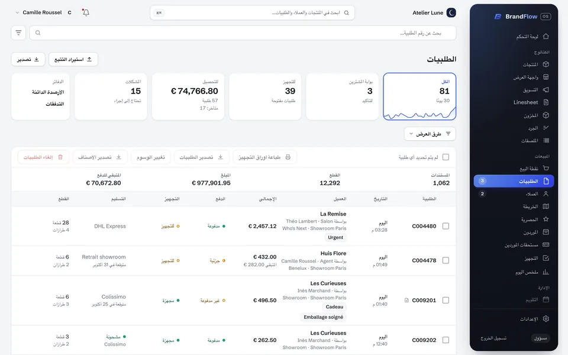Show للتجهيز 39 open orders
This screenshot has height=355, width=568.
pyautogui.click(x=265, y=96)
